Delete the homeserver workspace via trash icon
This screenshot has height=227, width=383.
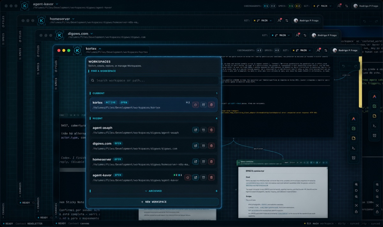(211, 162)
